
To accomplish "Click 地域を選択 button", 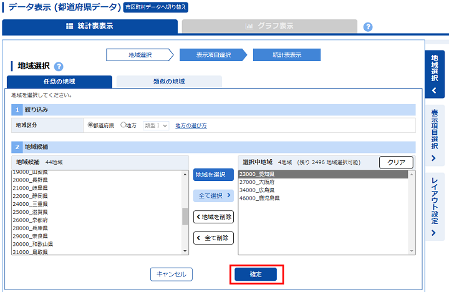I will (213, 175).
